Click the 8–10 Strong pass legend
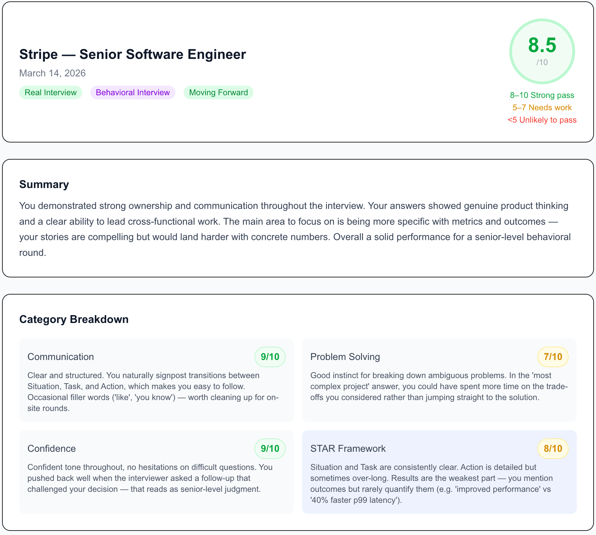Image resolution: width=596 pixels, height=535 pixels. 542,95
